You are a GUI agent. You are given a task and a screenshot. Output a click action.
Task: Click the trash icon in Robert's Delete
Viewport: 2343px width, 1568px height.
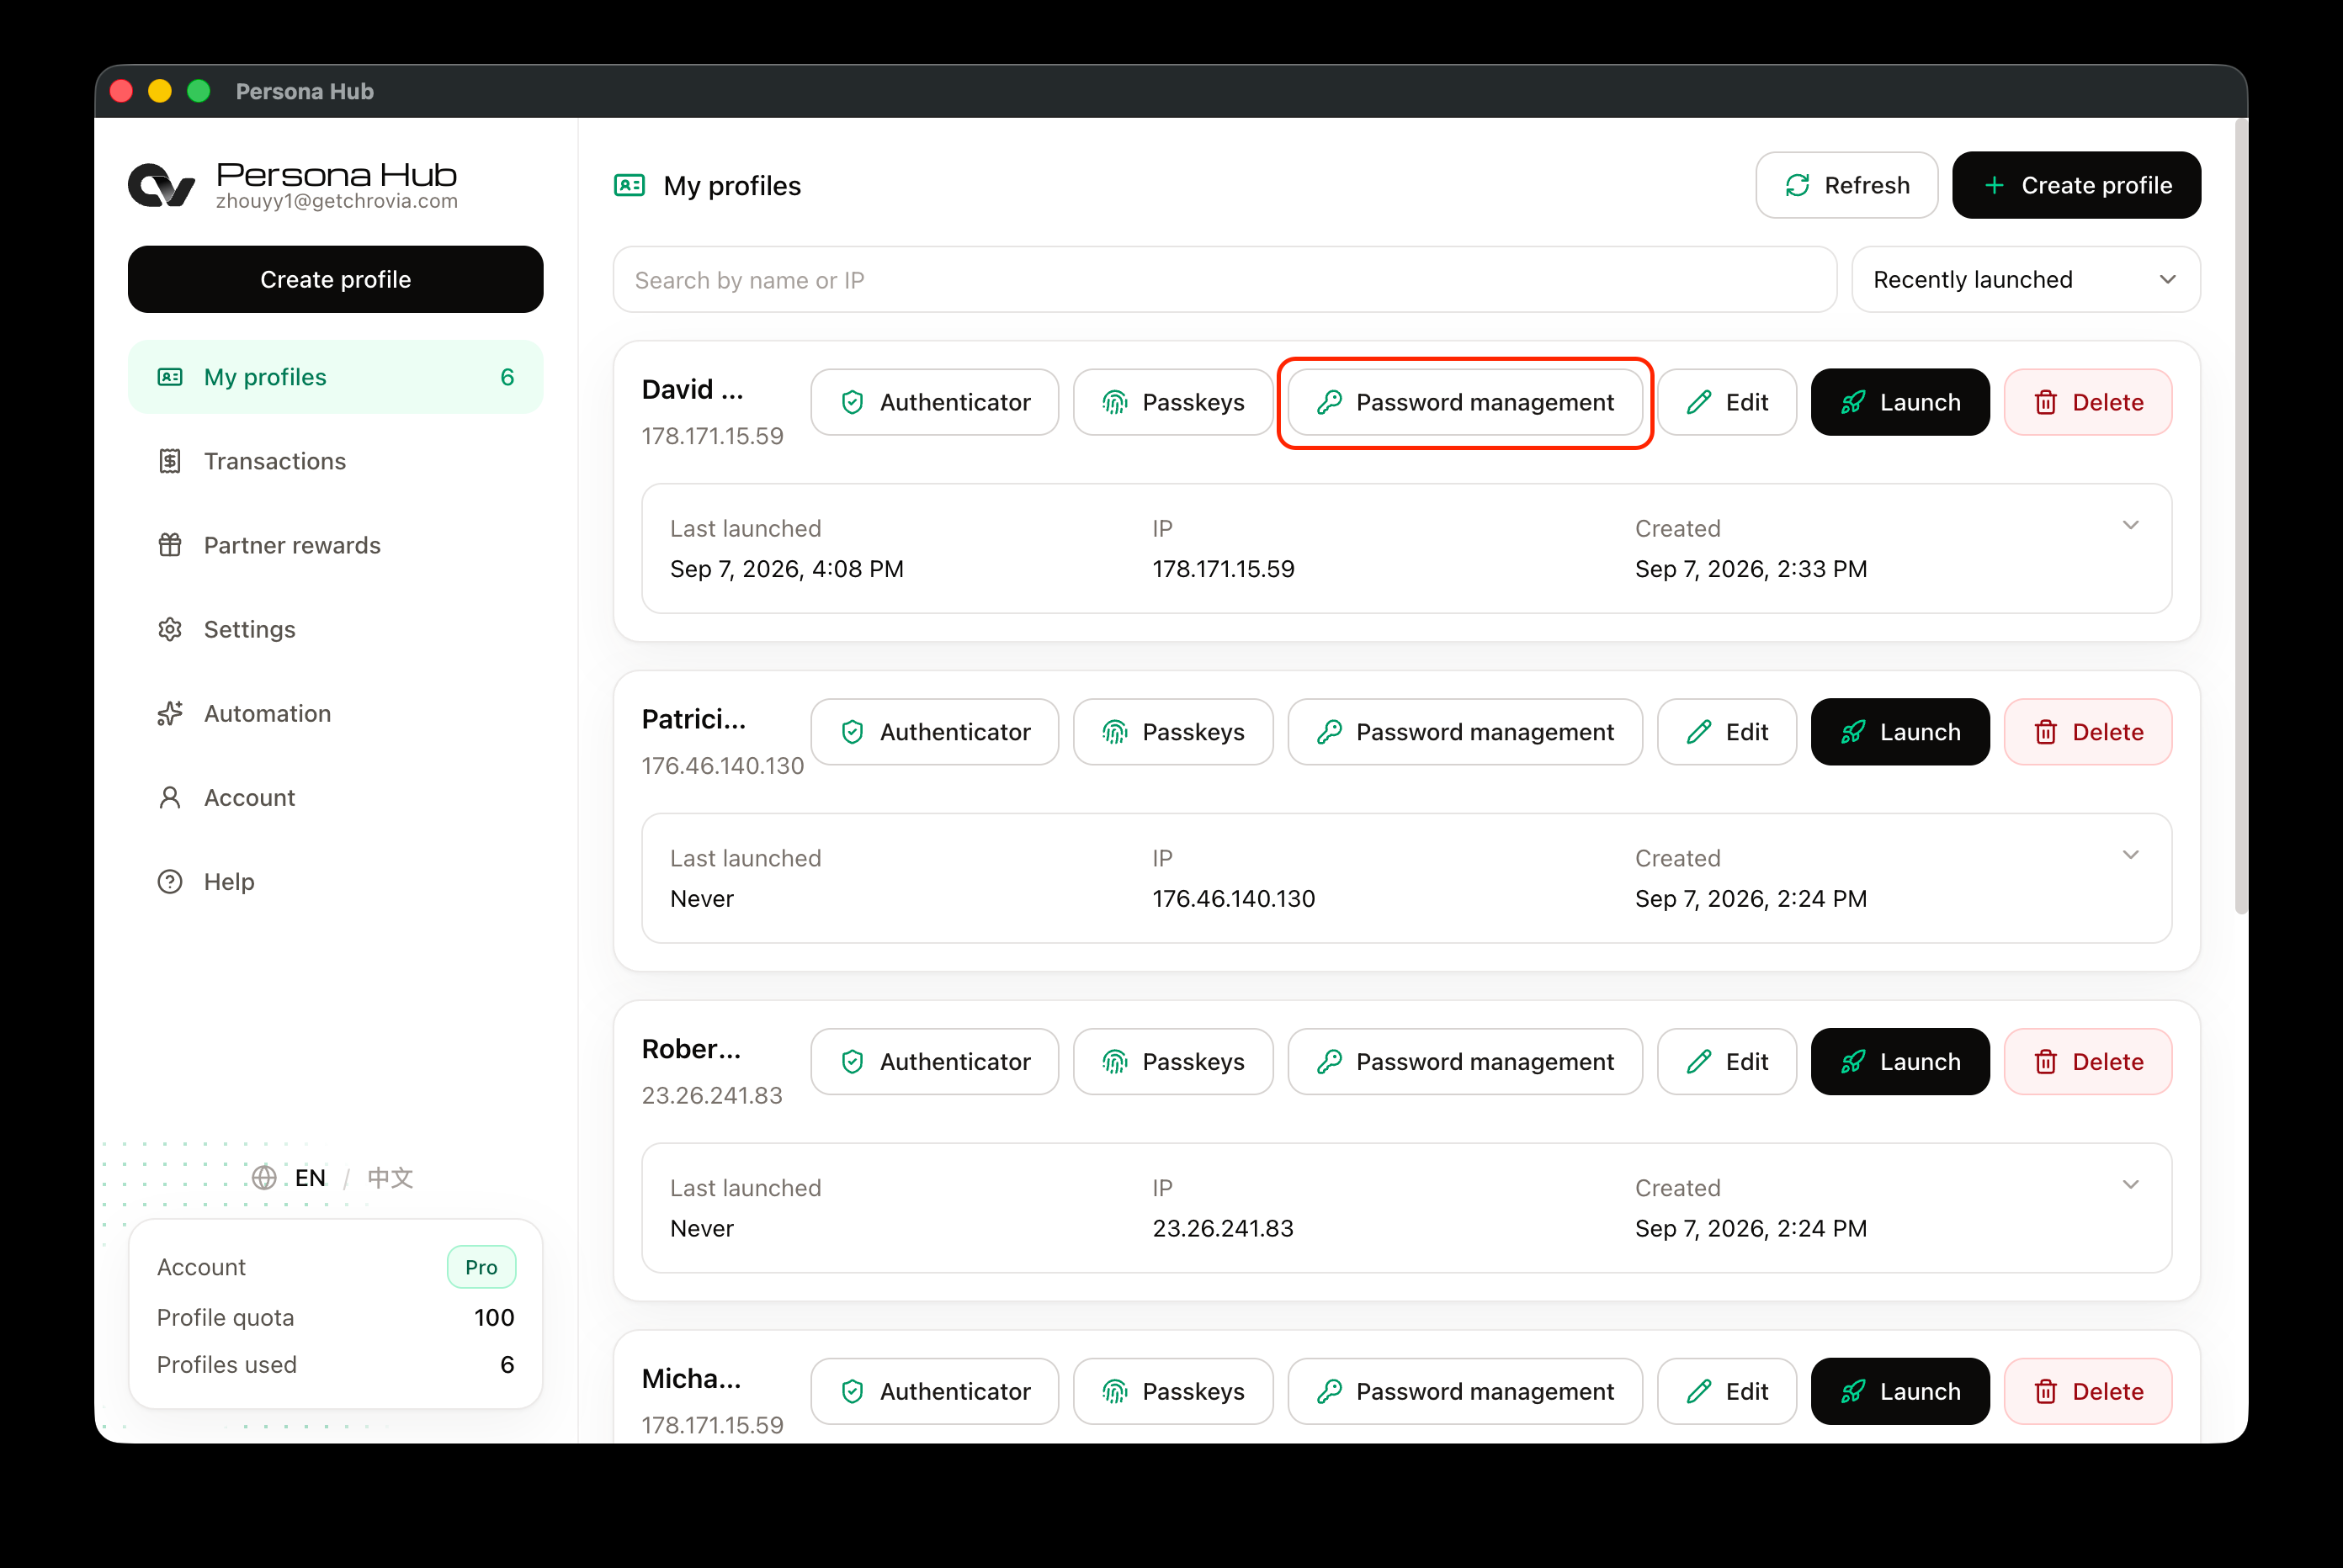coord(2046,1062)
